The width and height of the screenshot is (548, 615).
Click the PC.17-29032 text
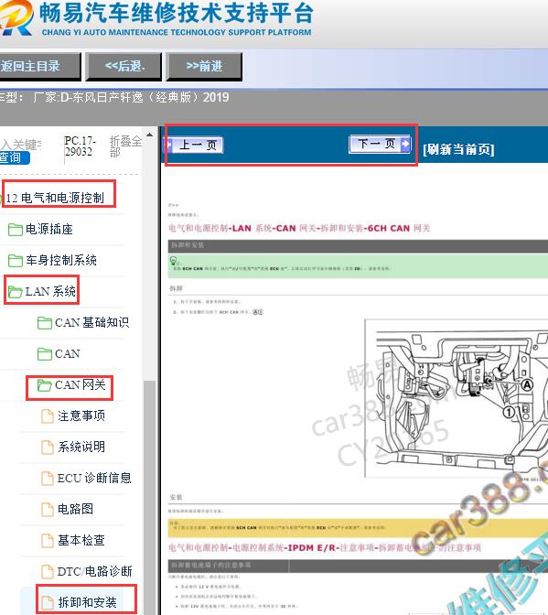point(81,146)
